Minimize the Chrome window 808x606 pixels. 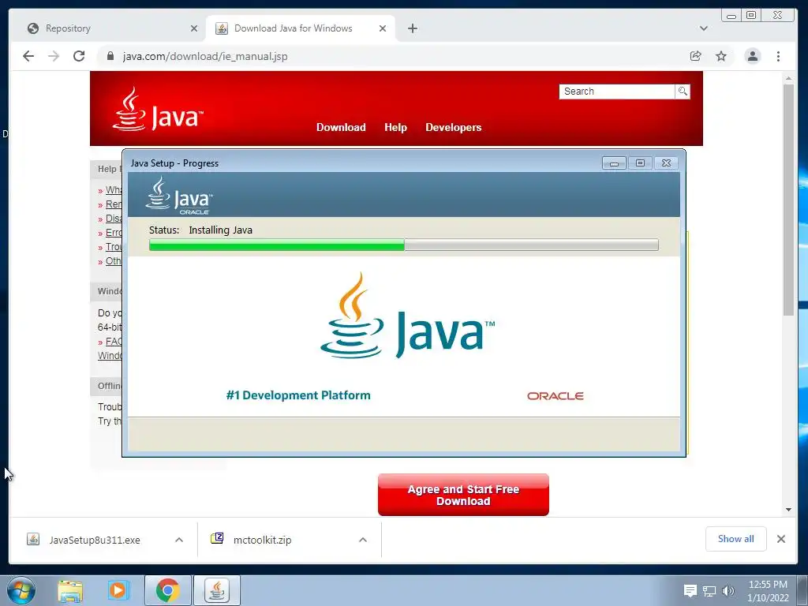click(731, 16)
